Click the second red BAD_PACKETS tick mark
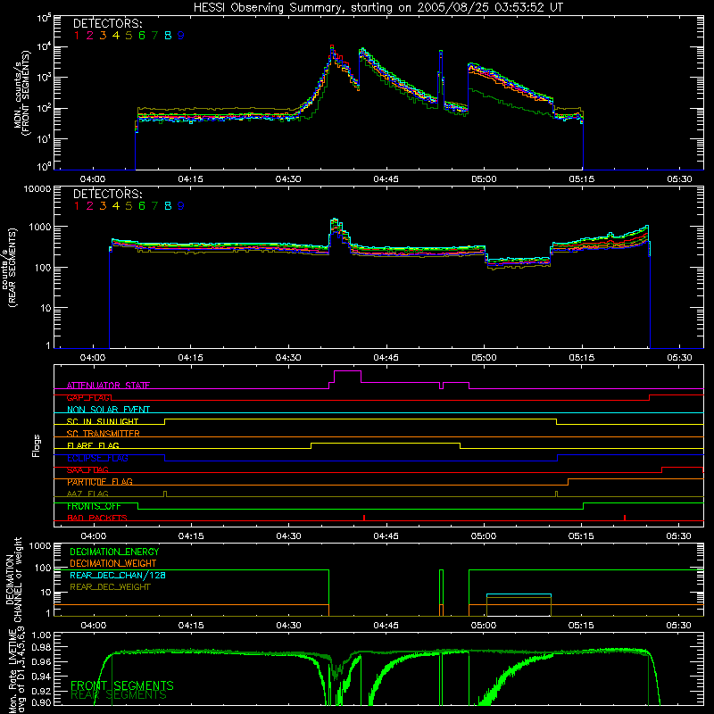 coord(625,518)
